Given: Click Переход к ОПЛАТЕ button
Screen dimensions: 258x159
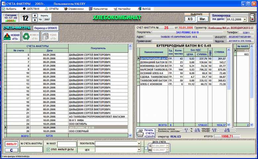Looking at the screenshot, I should click(x=46, y=28).
